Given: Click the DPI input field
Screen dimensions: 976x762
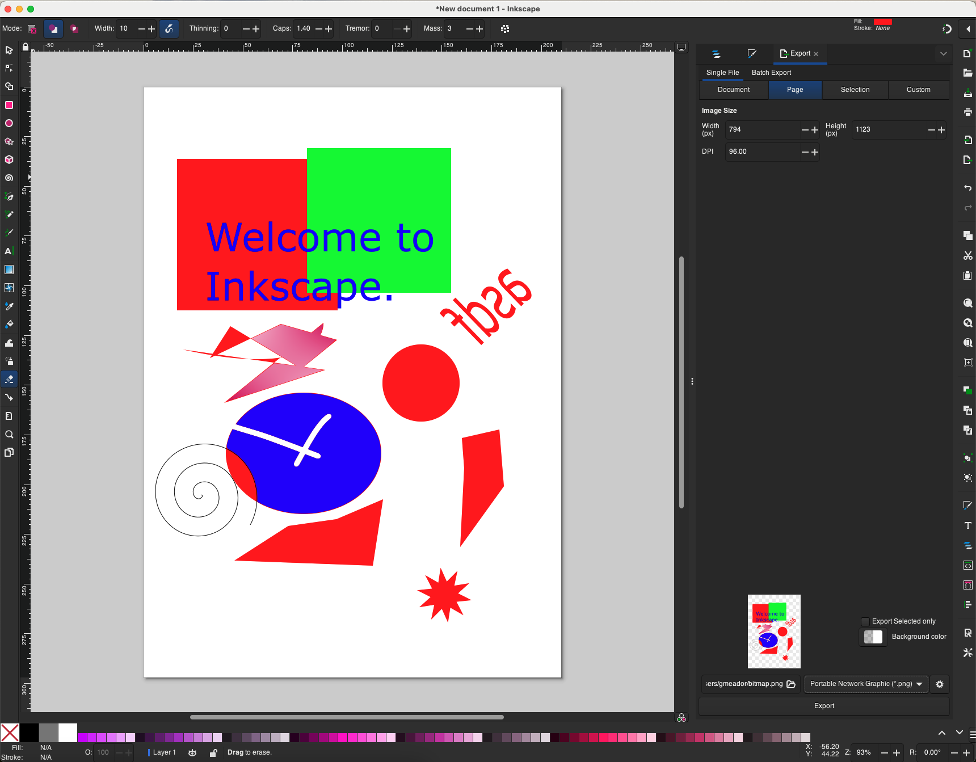Looking at the screenshot, I should click(x=762, y=152).
